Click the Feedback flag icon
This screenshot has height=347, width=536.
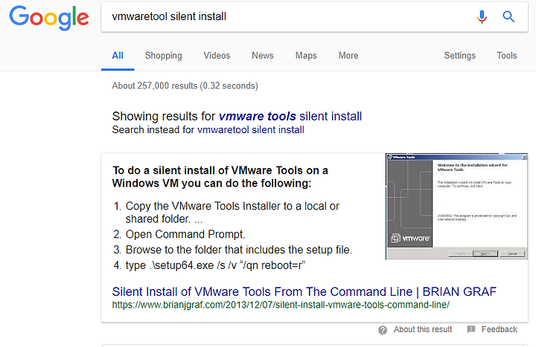click(x=471, y=329)
